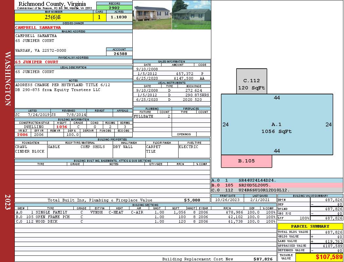
Task: Select notes line DB 290-875 from Equity Trustees
Action: pos(58,90)
